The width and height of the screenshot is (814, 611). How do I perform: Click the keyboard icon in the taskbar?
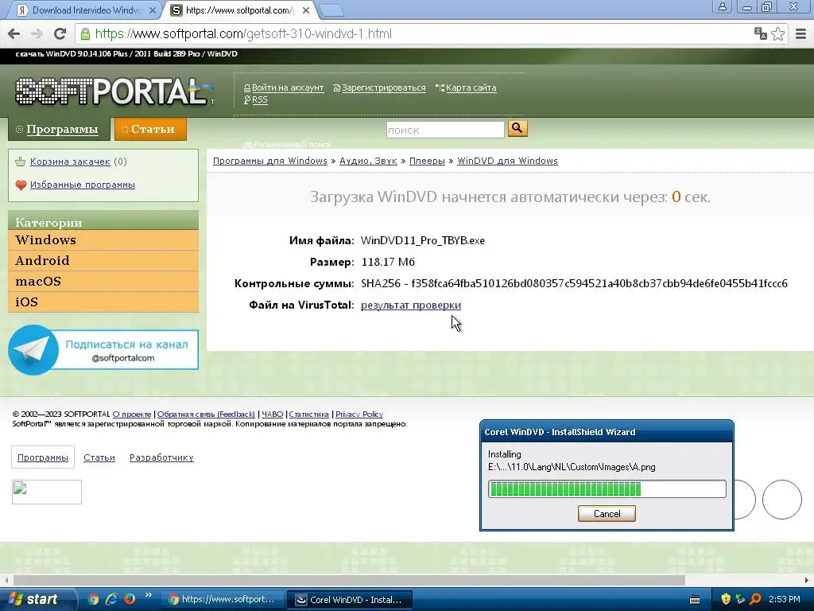(695, 600)
